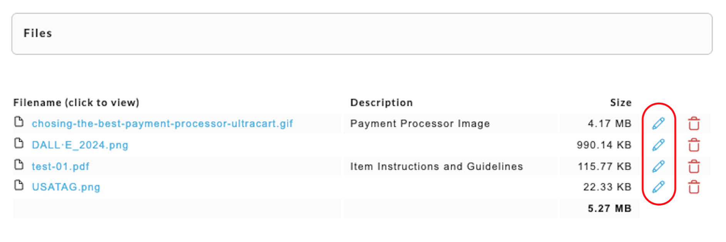
Task: Delete test-01.pdf using trash icon
Action: click(x=694, y=166)
